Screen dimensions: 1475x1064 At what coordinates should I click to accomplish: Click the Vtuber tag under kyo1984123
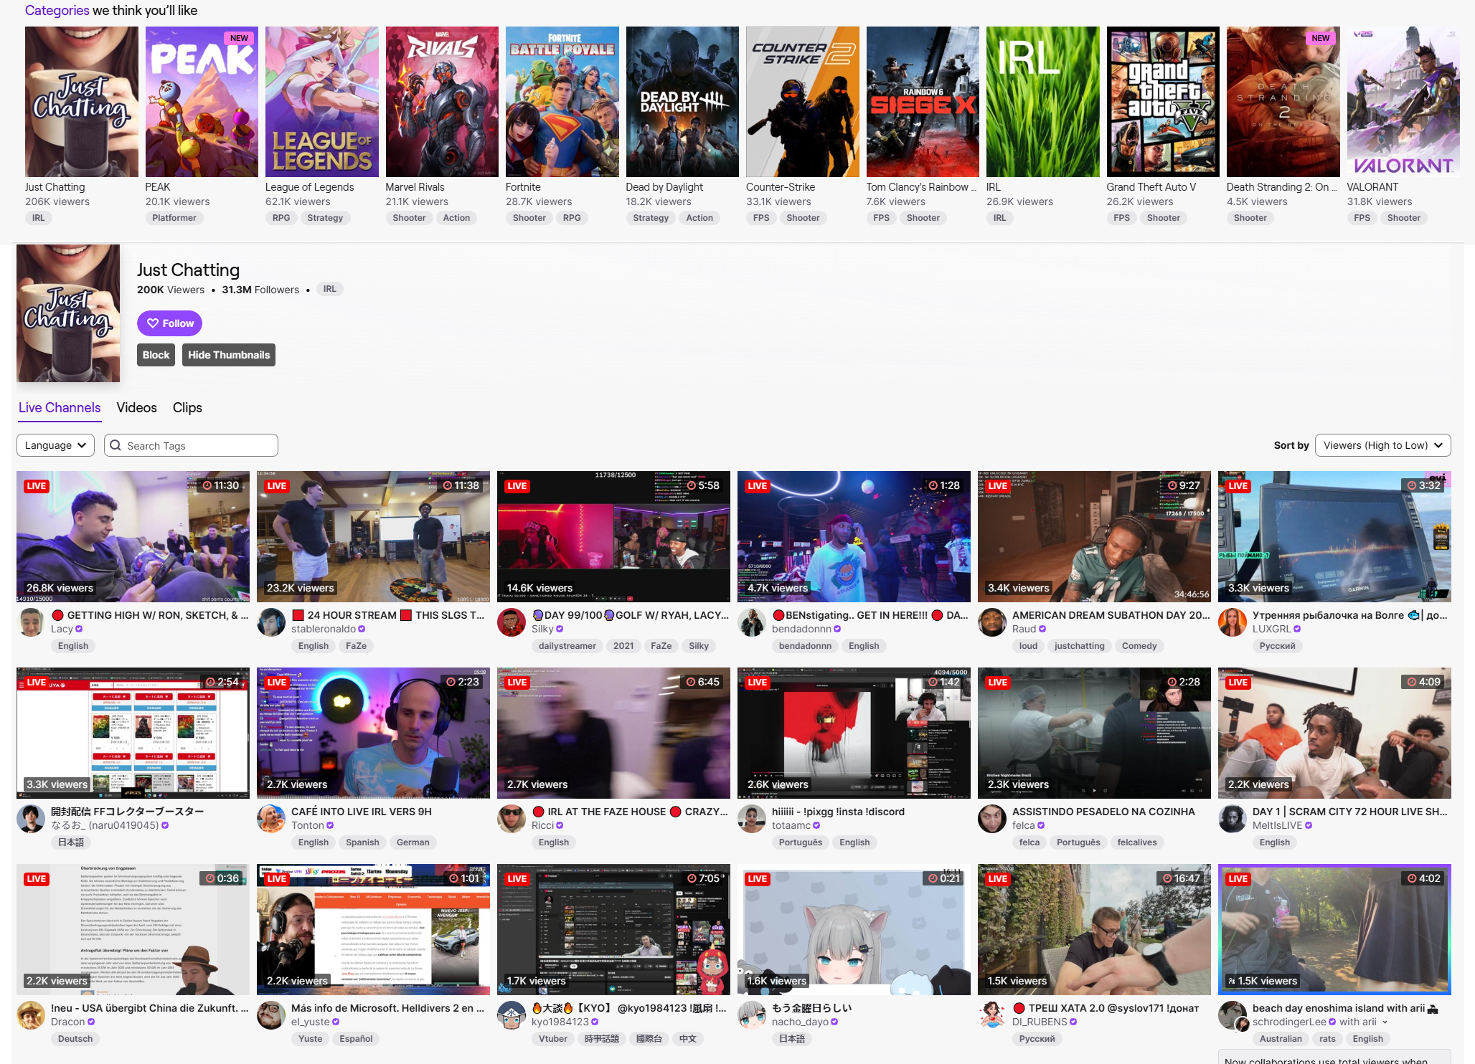[552, 1039]
